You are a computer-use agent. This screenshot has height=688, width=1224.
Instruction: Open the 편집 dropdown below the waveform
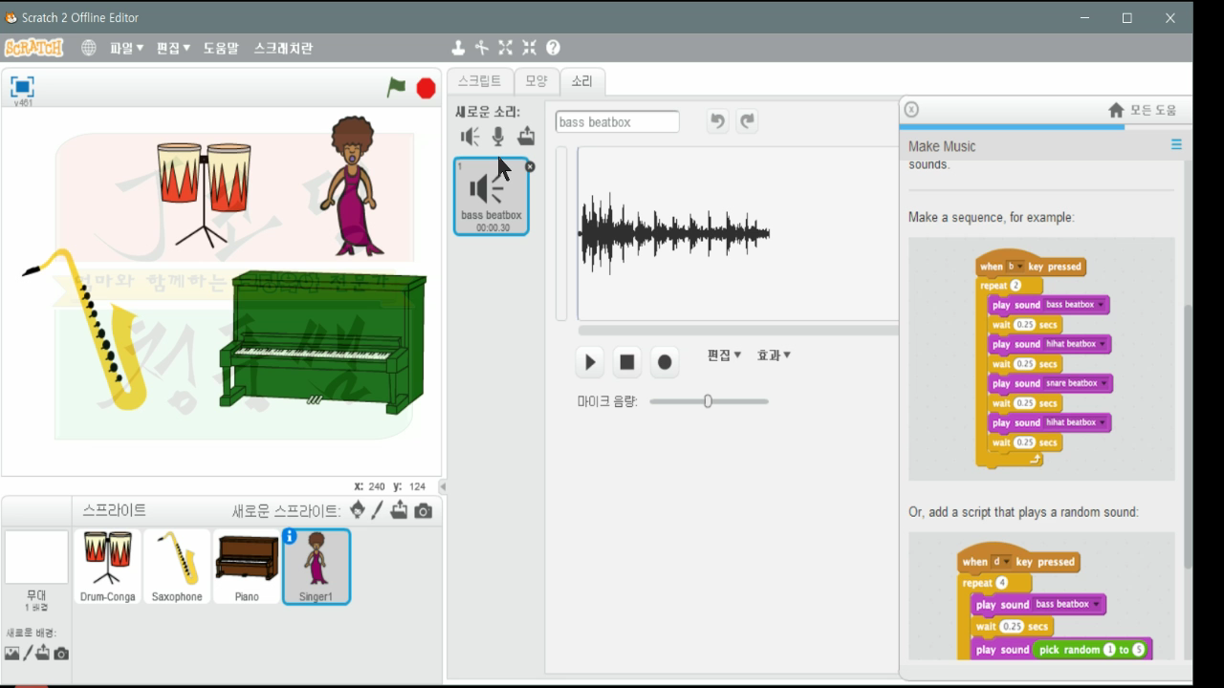pos(724,355)
